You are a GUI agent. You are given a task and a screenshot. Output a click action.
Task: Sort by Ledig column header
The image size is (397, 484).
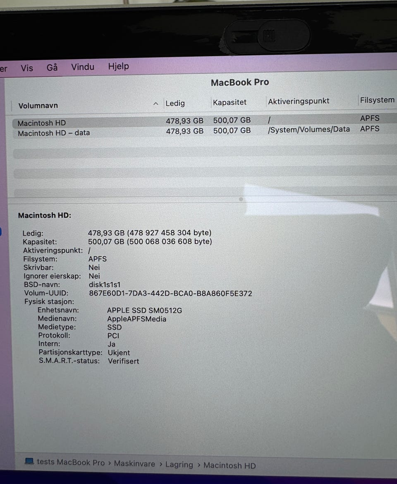[175, 103]
